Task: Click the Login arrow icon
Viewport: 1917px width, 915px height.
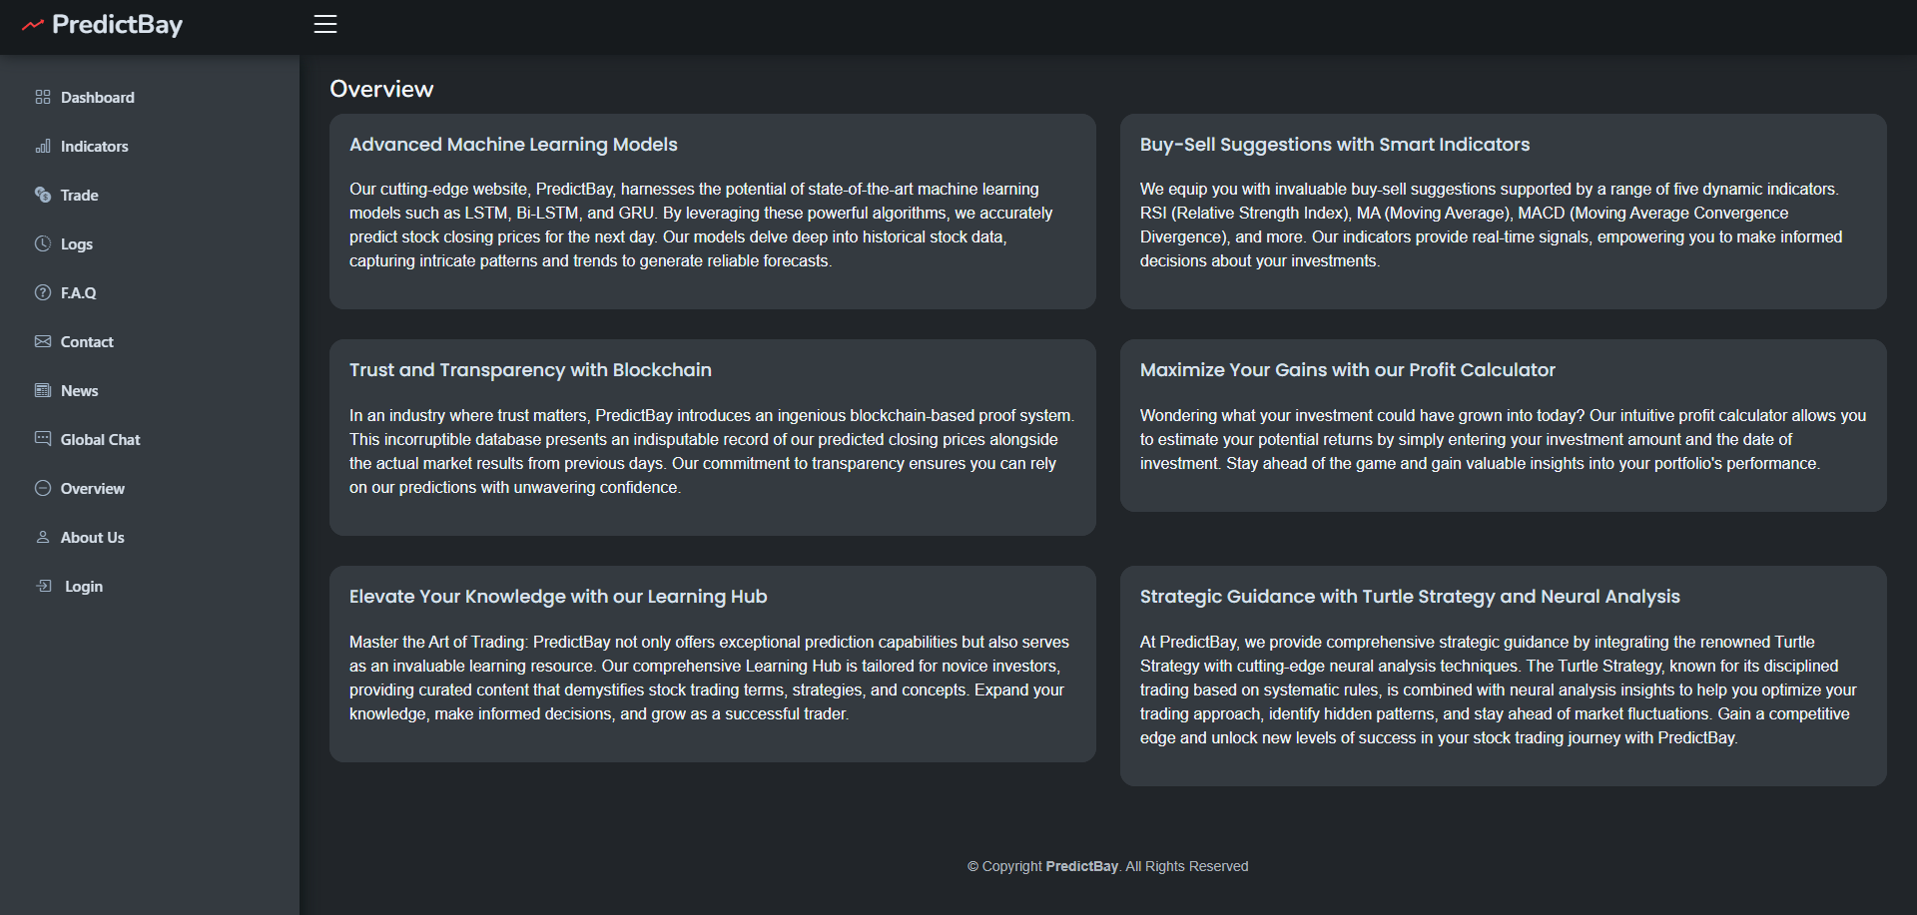Action: (x=44, y=586)
